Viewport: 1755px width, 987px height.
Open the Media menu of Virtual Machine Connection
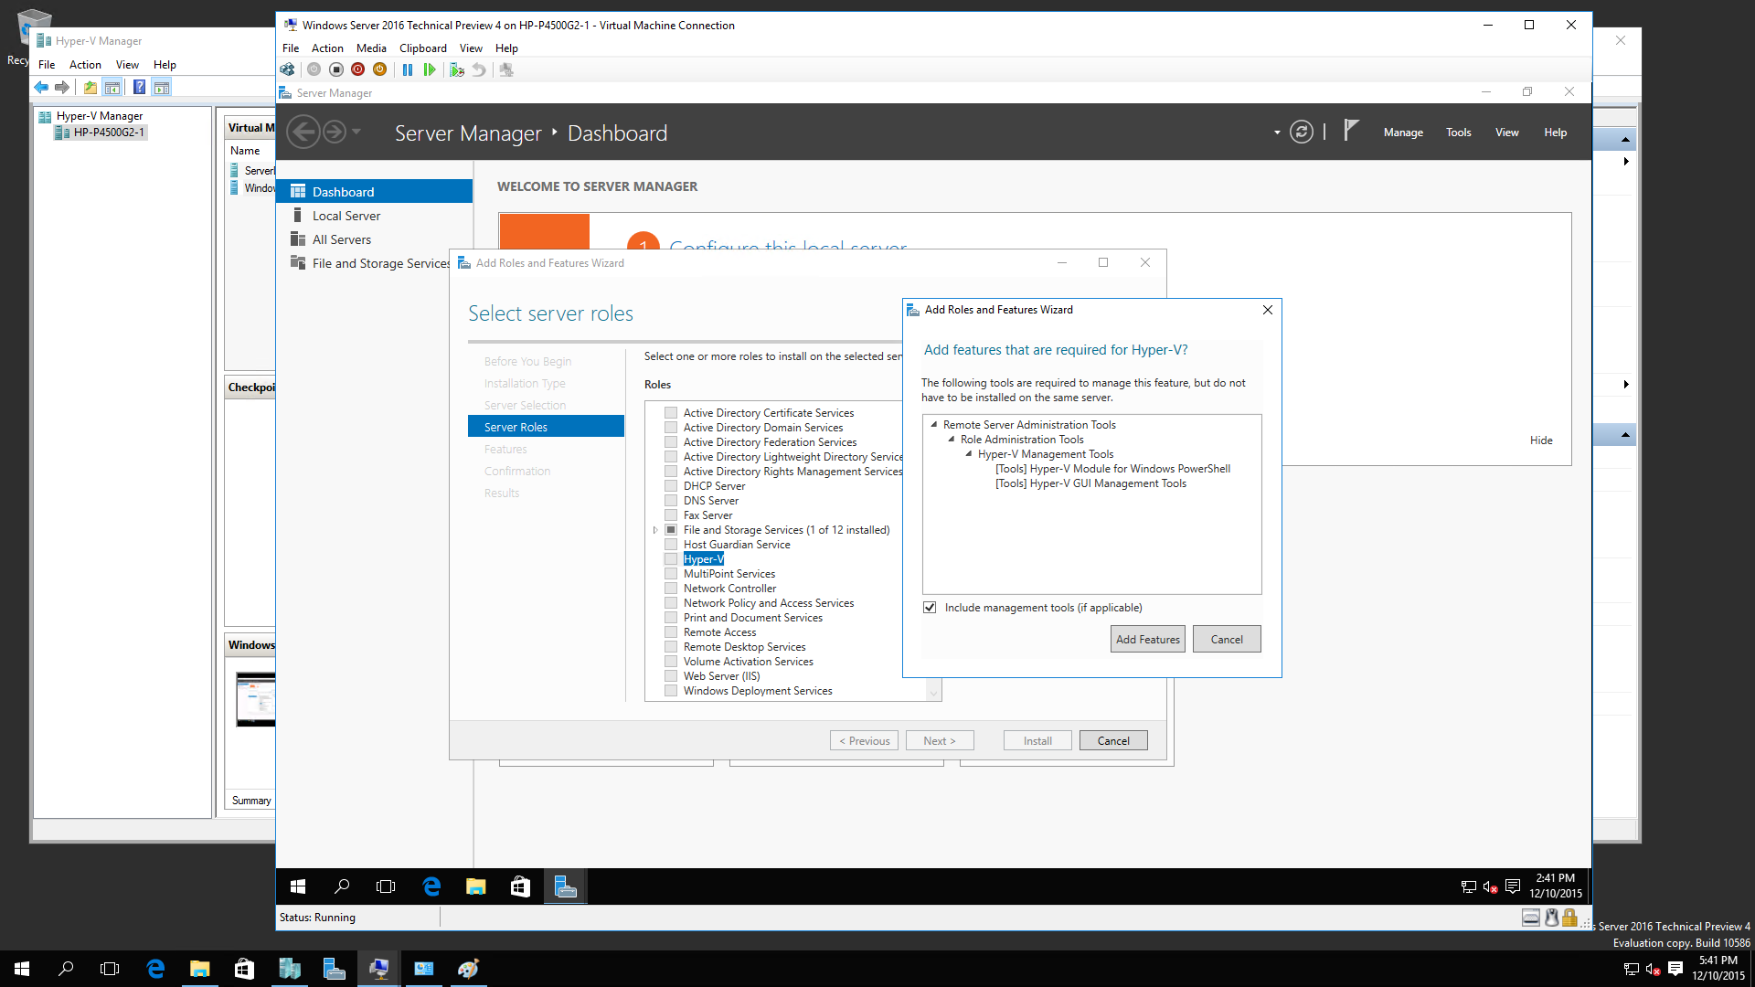click(371, 48)
